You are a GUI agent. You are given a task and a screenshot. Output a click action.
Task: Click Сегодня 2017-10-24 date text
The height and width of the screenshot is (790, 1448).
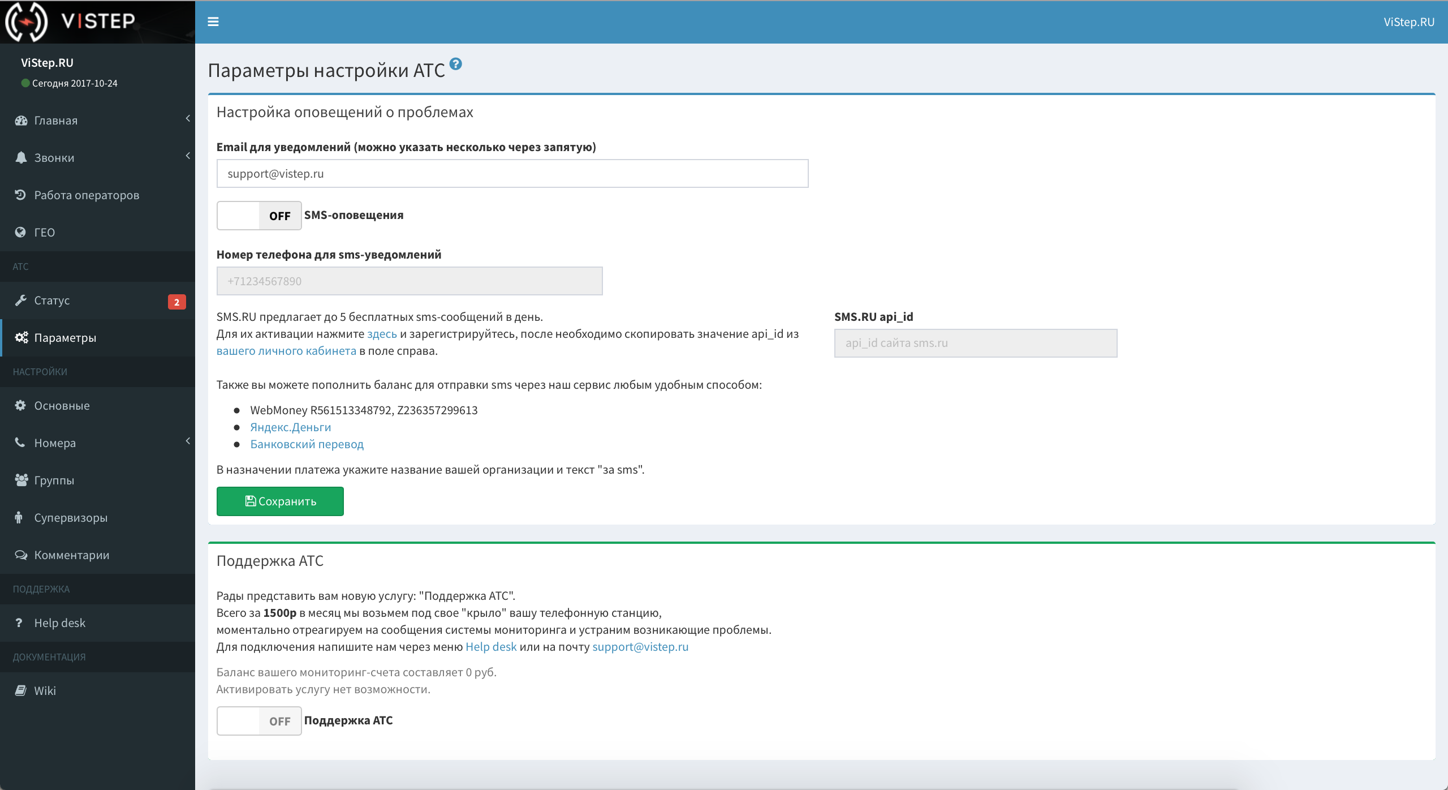click(75, 83)
